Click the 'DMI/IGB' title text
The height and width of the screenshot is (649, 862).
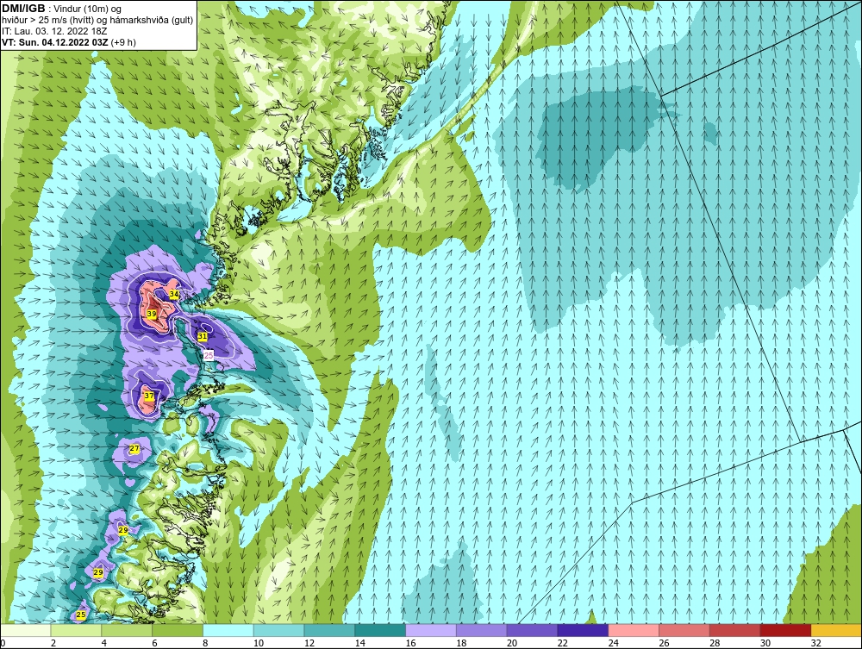[23, 9]
